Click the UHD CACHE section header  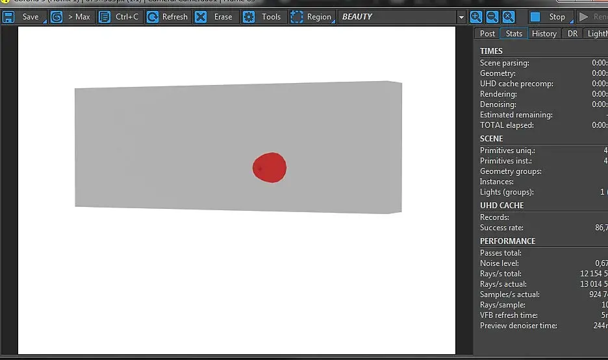coord(501,206)
